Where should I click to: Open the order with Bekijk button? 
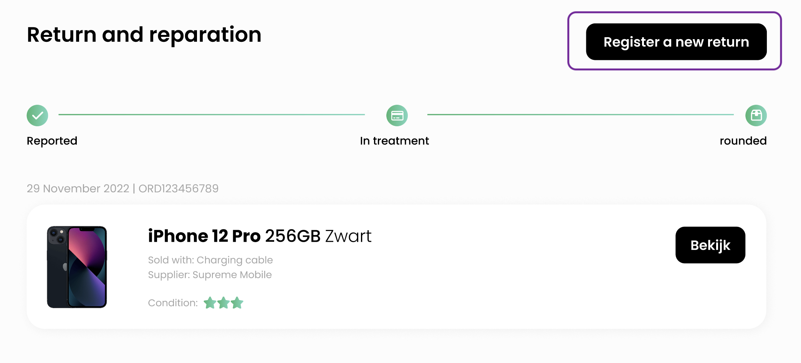click(710, 245)
